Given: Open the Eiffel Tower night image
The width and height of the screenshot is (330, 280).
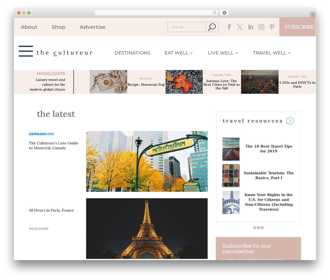Looking at the screenshot, I should [147, 229].
